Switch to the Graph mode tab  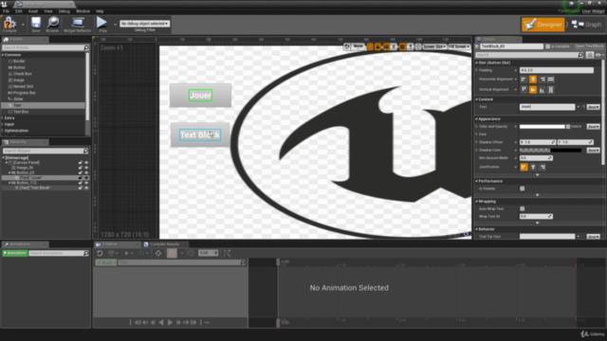click(587, 25)
